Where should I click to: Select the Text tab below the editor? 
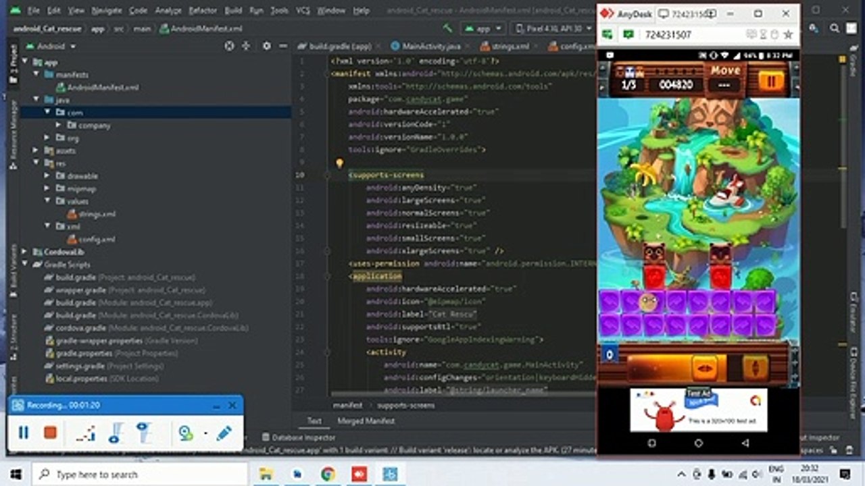[x=314, y=421]
